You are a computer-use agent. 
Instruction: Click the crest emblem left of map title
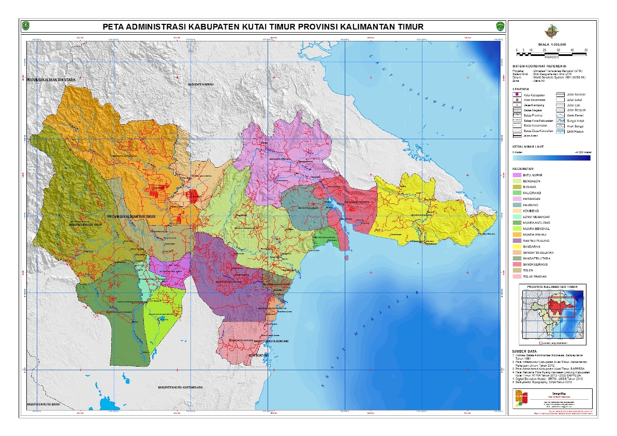(26, 26)
